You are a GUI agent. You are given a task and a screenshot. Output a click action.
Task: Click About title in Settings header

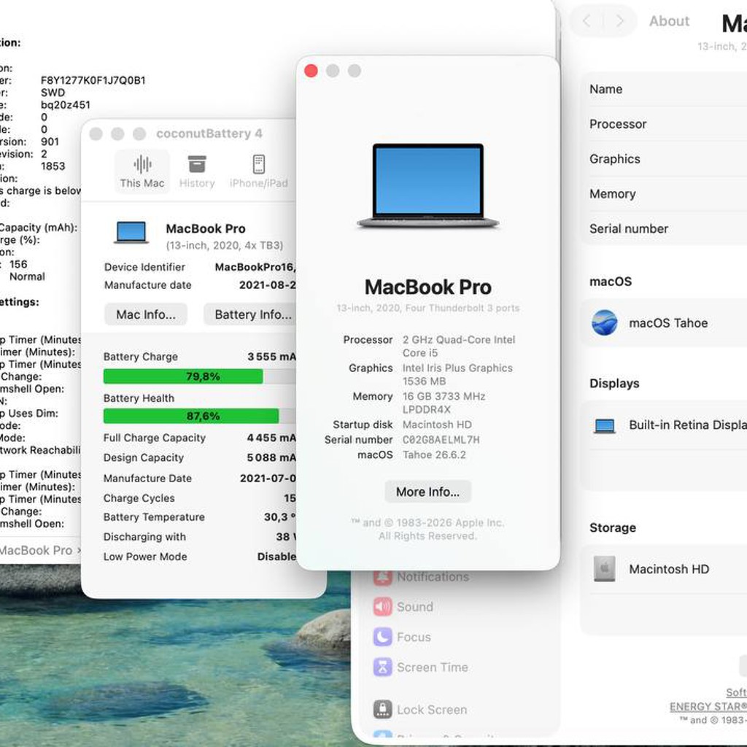[669, 21]
